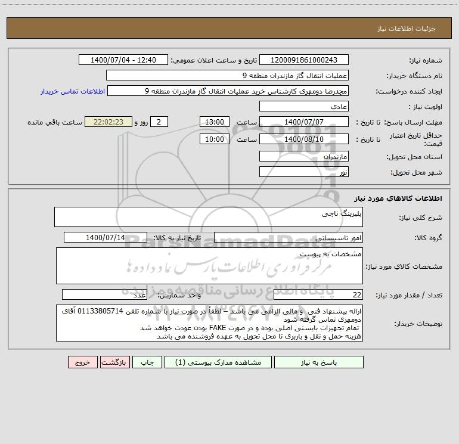Open اطلاعات تماس خریدار link
459x444 pixels.
[73, 91]
